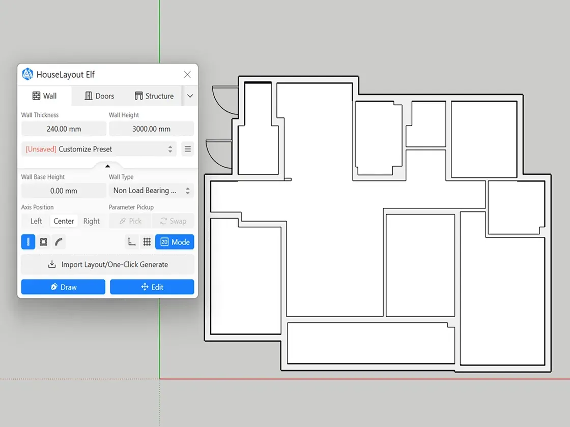Select the curved arc wall tool
Viewport: 570px width, 427px height.
(59, 242)
